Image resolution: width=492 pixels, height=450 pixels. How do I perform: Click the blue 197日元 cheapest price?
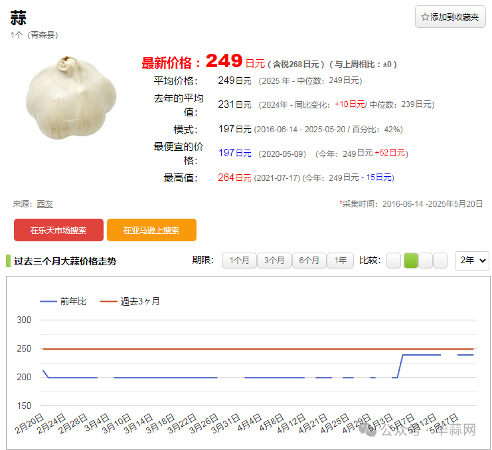[234, 153]
